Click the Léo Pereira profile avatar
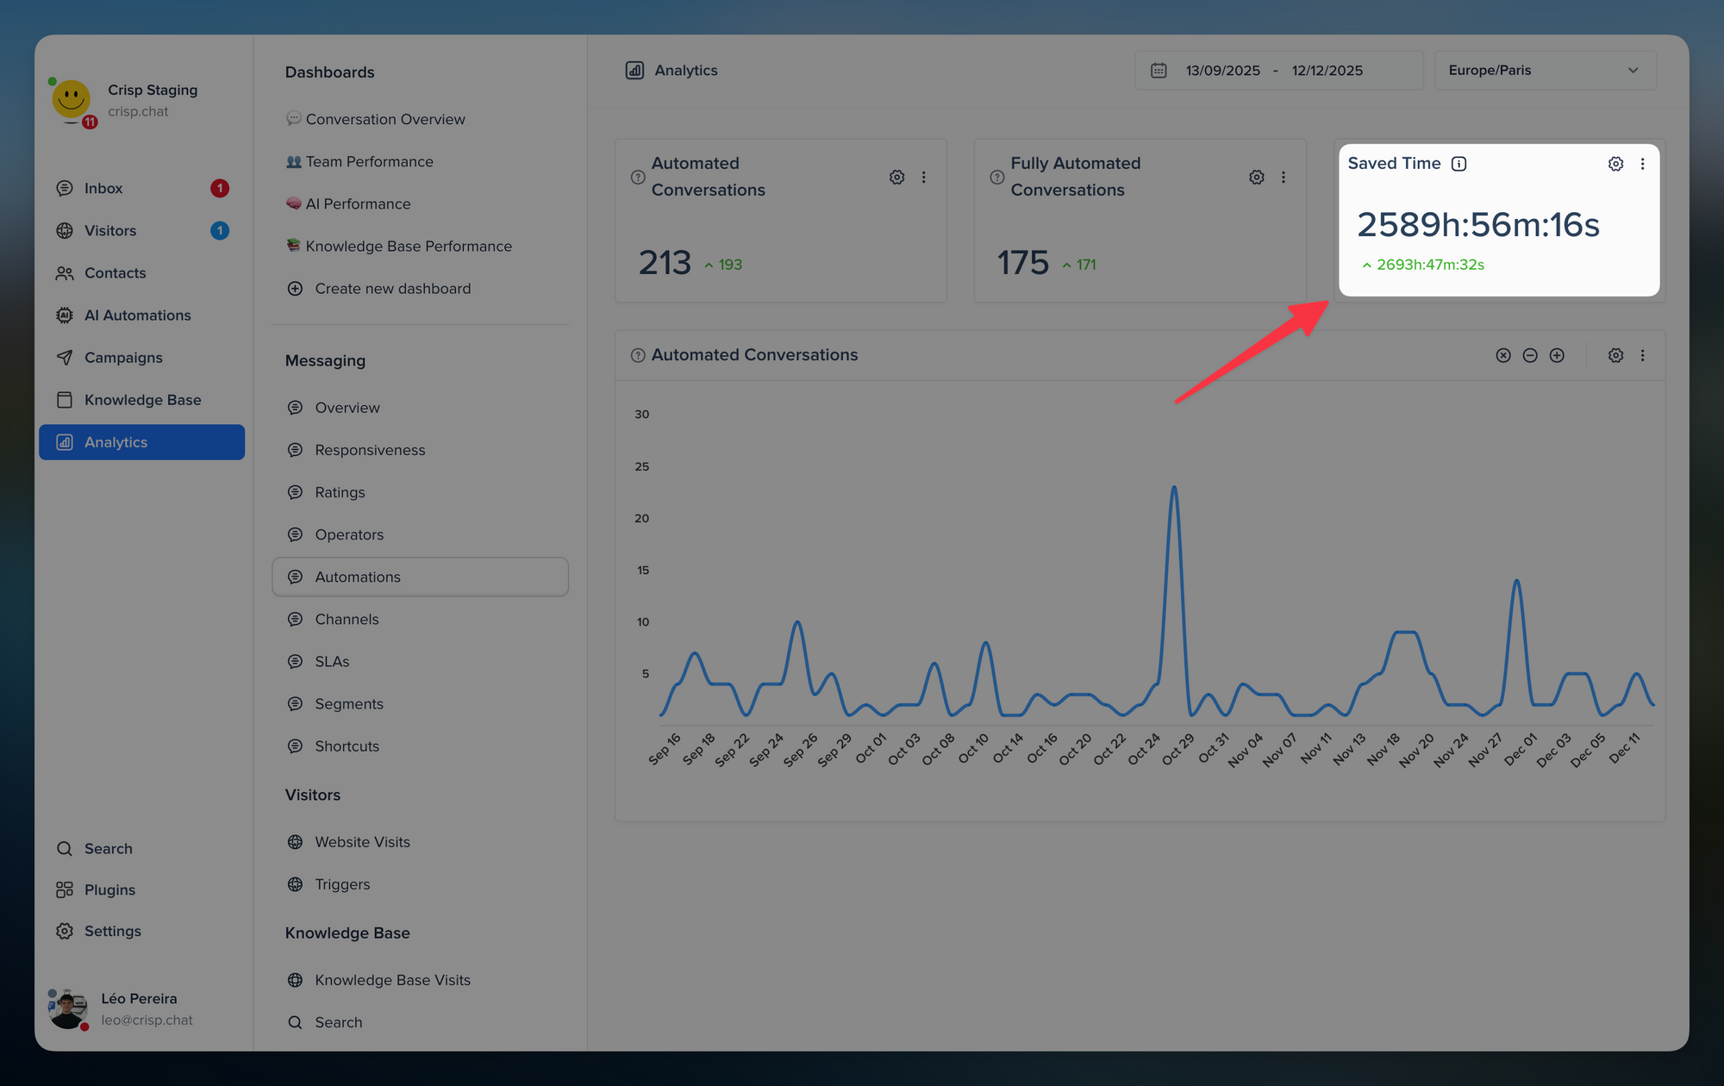Screen dimensions: 1724x1086 (68, 1008)
